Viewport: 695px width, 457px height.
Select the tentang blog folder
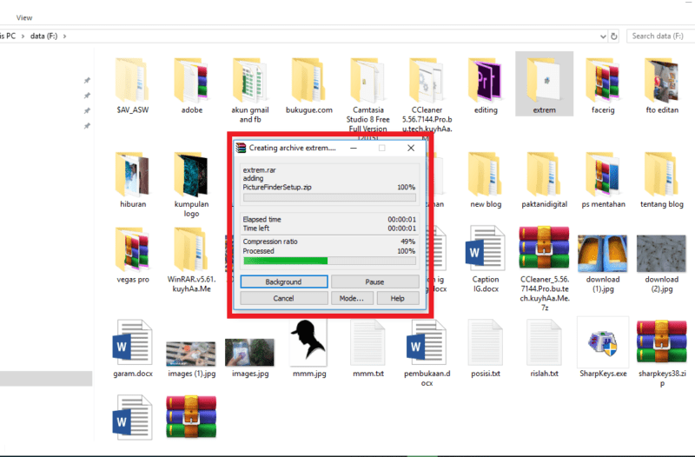pyautogui.click(x=662, y=180)
